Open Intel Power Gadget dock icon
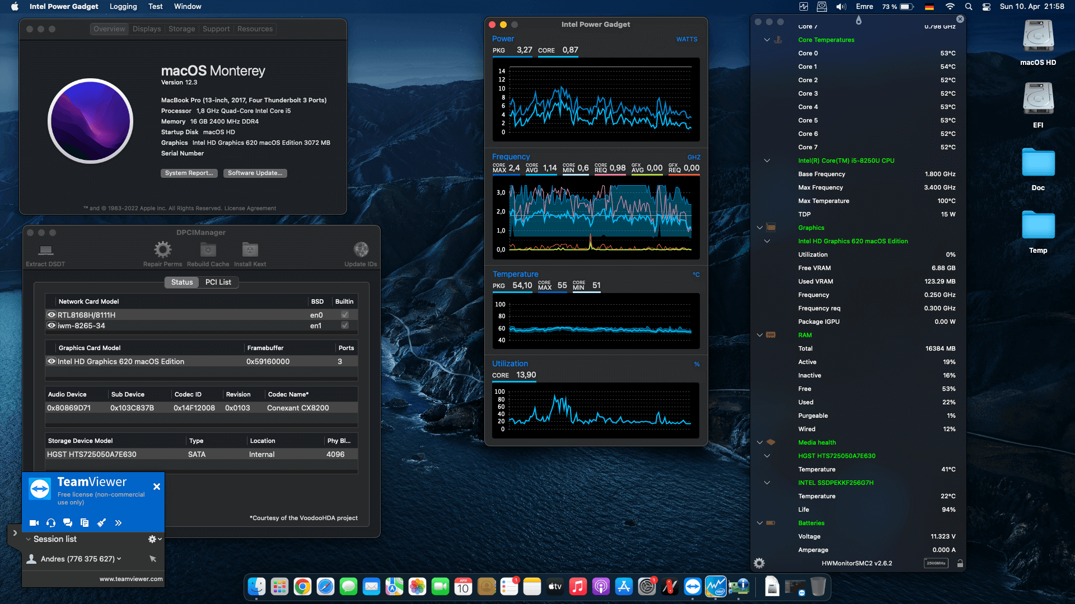The height and width of the screenshot is (604, 1075). tap(716, 587)
